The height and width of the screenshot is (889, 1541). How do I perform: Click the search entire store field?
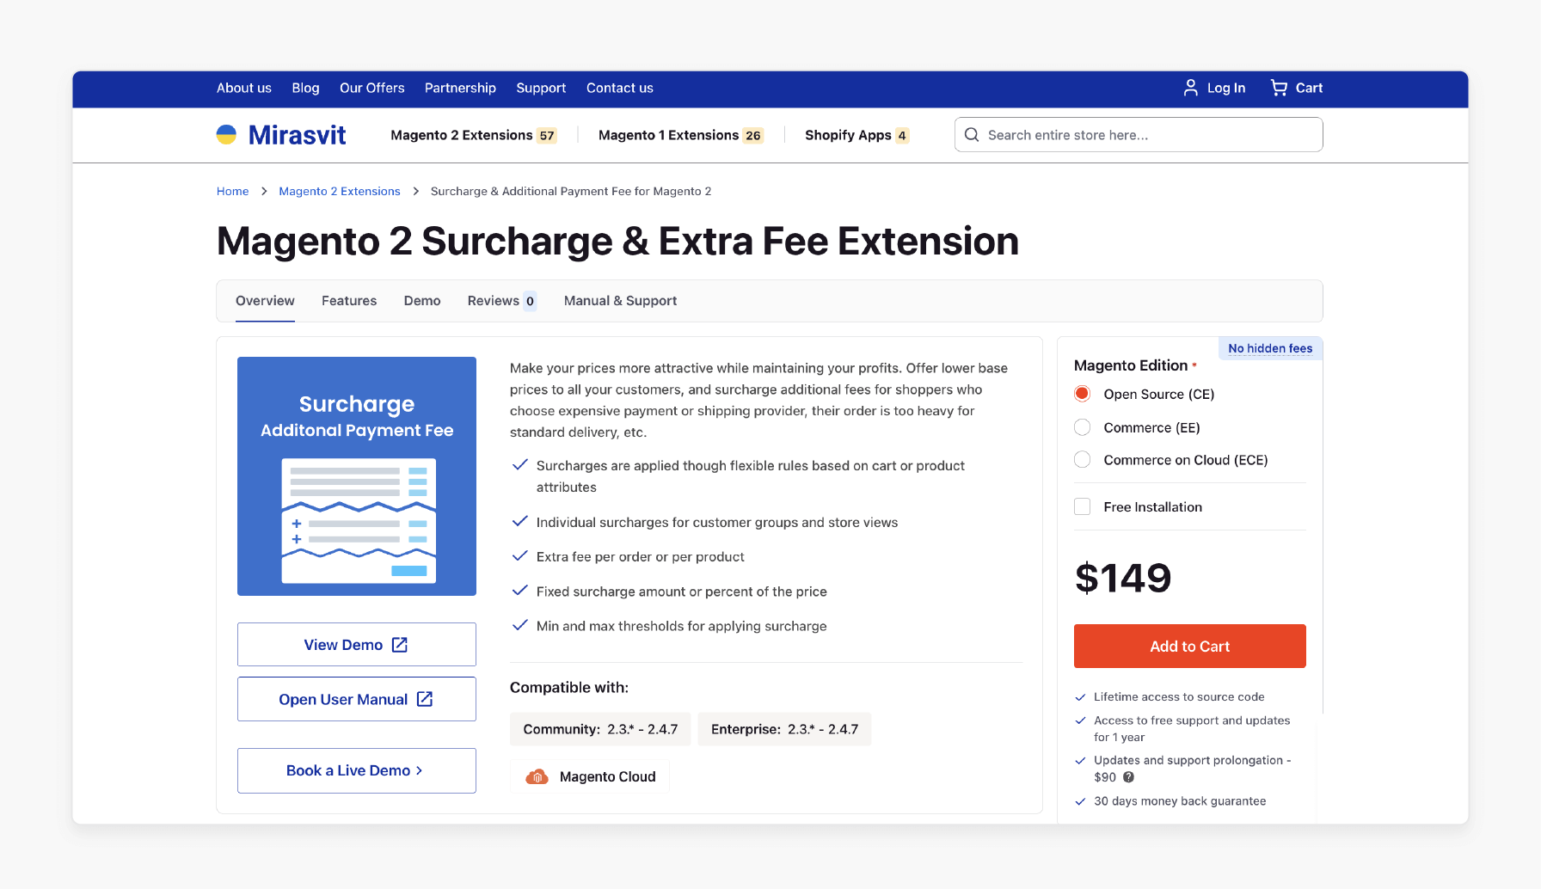pyautogui.click(x=1139, y=135)
